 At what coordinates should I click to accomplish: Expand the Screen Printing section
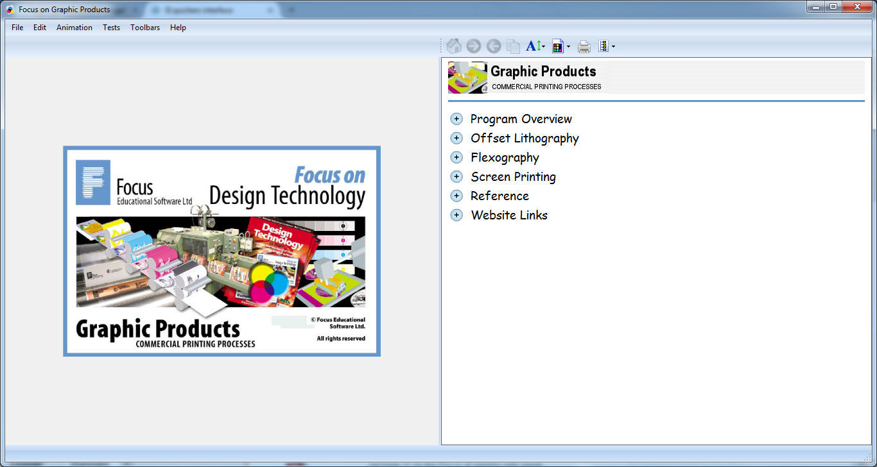point(456,176)
